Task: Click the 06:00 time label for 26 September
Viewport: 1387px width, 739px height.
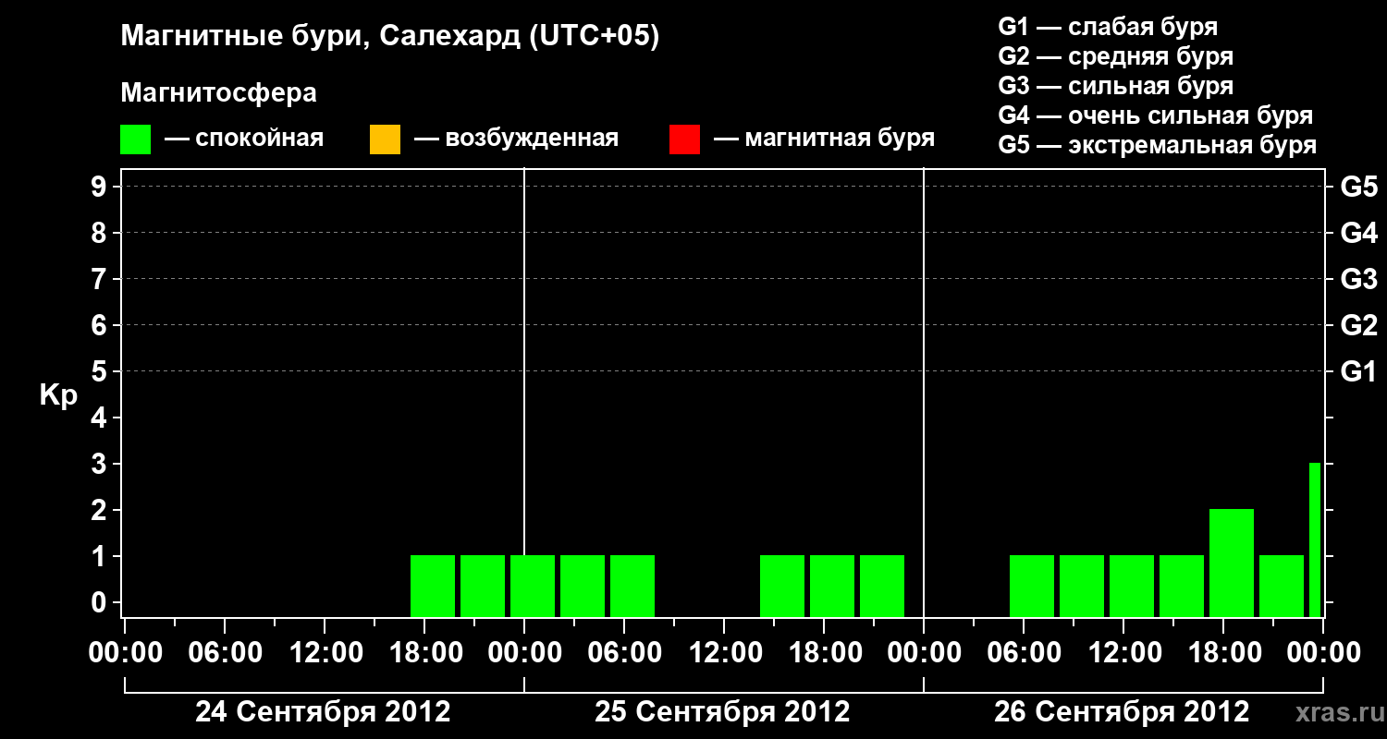Action: click(1024, 652)
